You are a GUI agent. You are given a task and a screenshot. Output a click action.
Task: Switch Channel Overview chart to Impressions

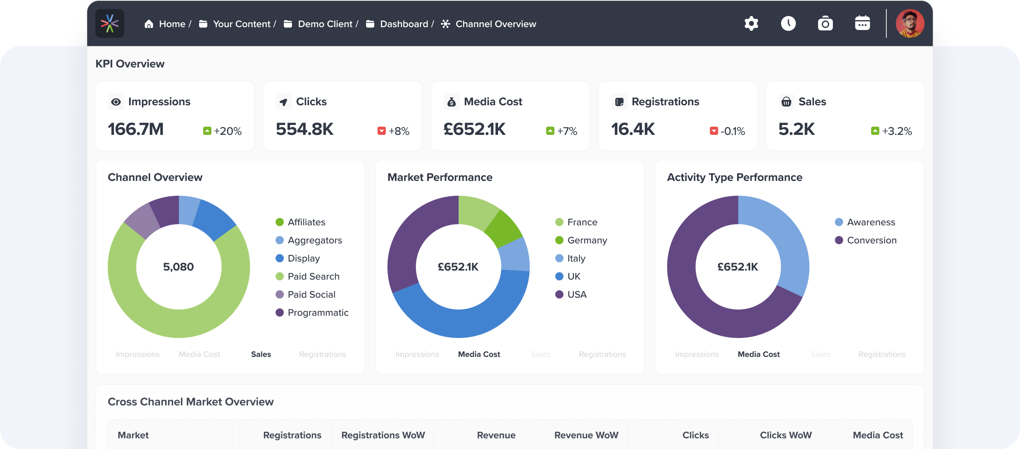pyautogui.click(x=137, y=354)
